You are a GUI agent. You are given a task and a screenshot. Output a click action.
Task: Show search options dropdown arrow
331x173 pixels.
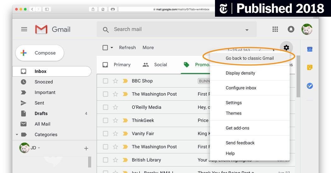pyautogui.click(x=247, y=30)
